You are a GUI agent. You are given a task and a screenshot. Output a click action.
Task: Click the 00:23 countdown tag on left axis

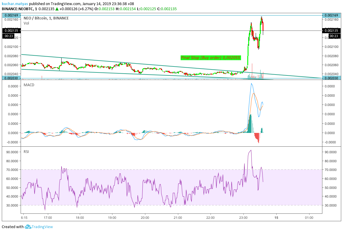[9, 36]
